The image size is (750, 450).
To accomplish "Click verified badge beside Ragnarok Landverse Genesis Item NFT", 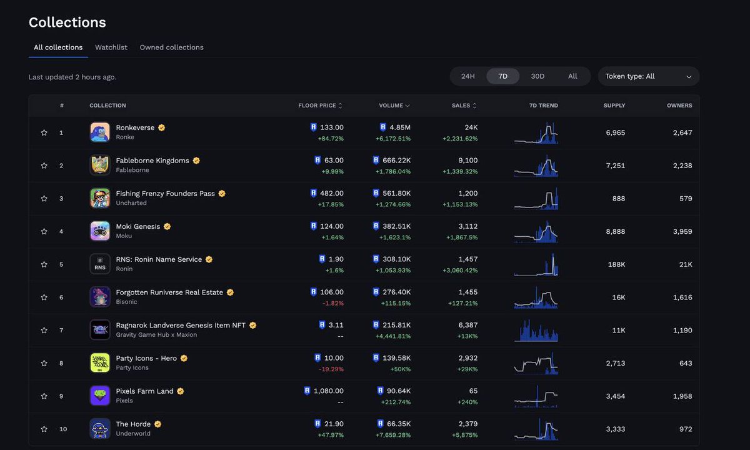I will (x=252, y=325).
